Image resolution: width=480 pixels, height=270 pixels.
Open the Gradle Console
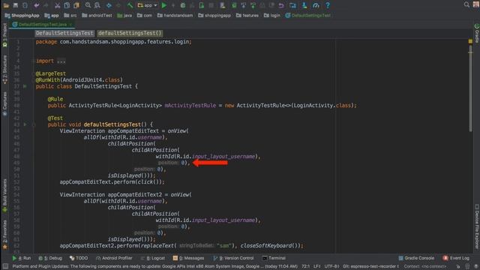(416, 258)
